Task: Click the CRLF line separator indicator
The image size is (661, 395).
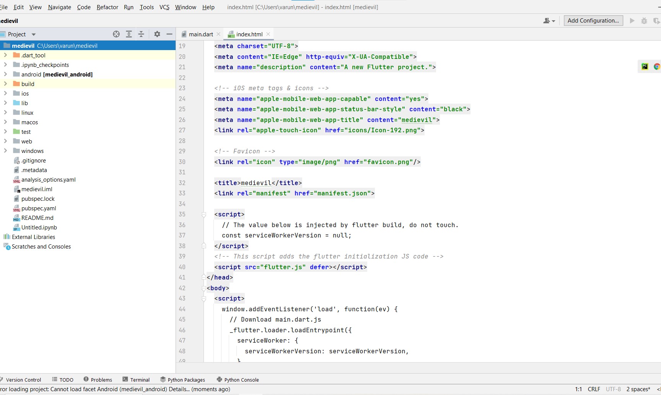Action: pyautogui.click(x=594, y=389)
